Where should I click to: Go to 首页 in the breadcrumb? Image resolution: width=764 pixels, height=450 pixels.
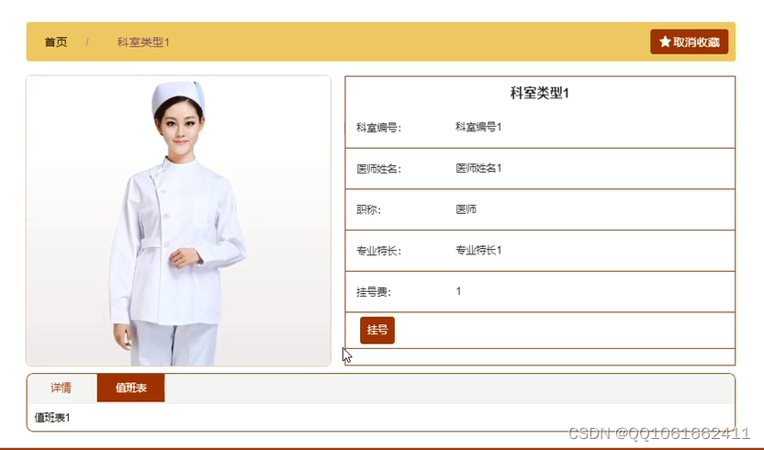point(56,42)
